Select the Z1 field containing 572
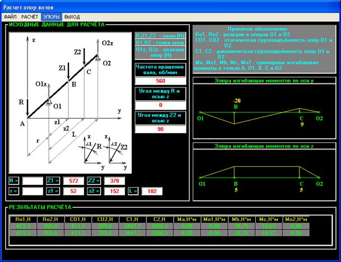 click(x=73, y=181)
